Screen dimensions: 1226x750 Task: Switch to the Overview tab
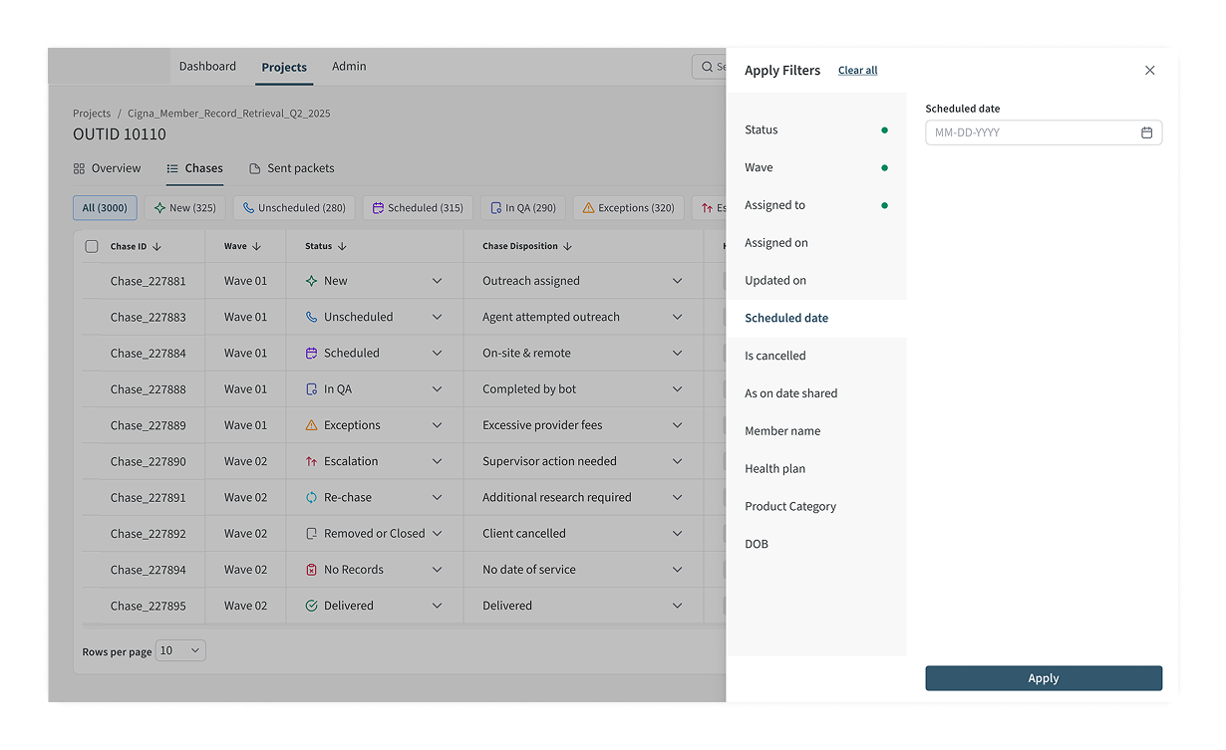pos(108,168)
